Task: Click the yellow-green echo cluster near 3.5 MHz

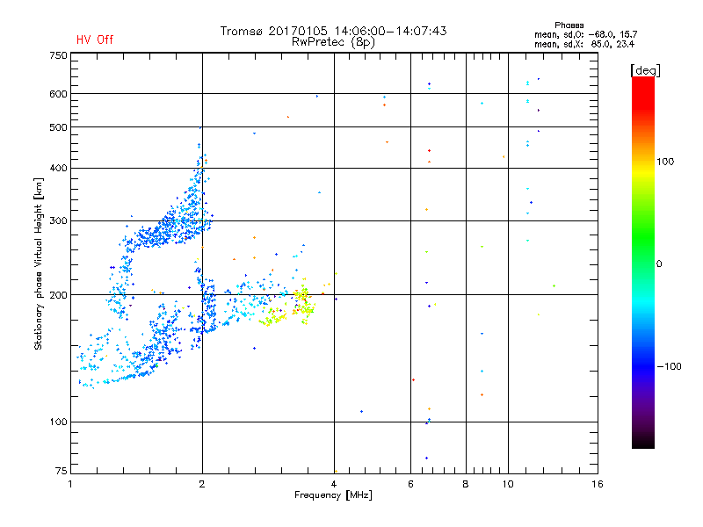Action: pyautogui.click(x=303, y=301)
